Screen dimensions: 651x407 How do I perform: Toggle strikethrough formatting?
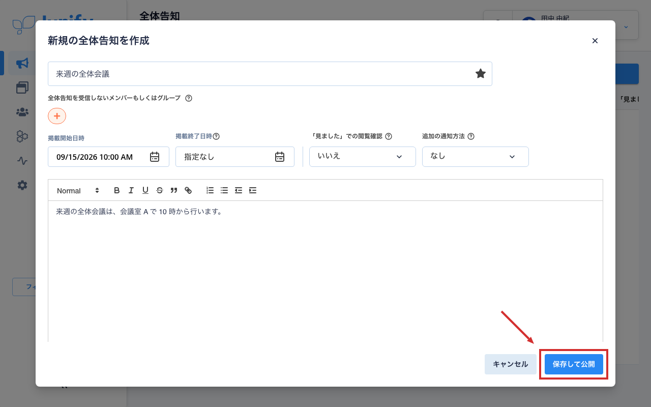(x=160, y=190)
